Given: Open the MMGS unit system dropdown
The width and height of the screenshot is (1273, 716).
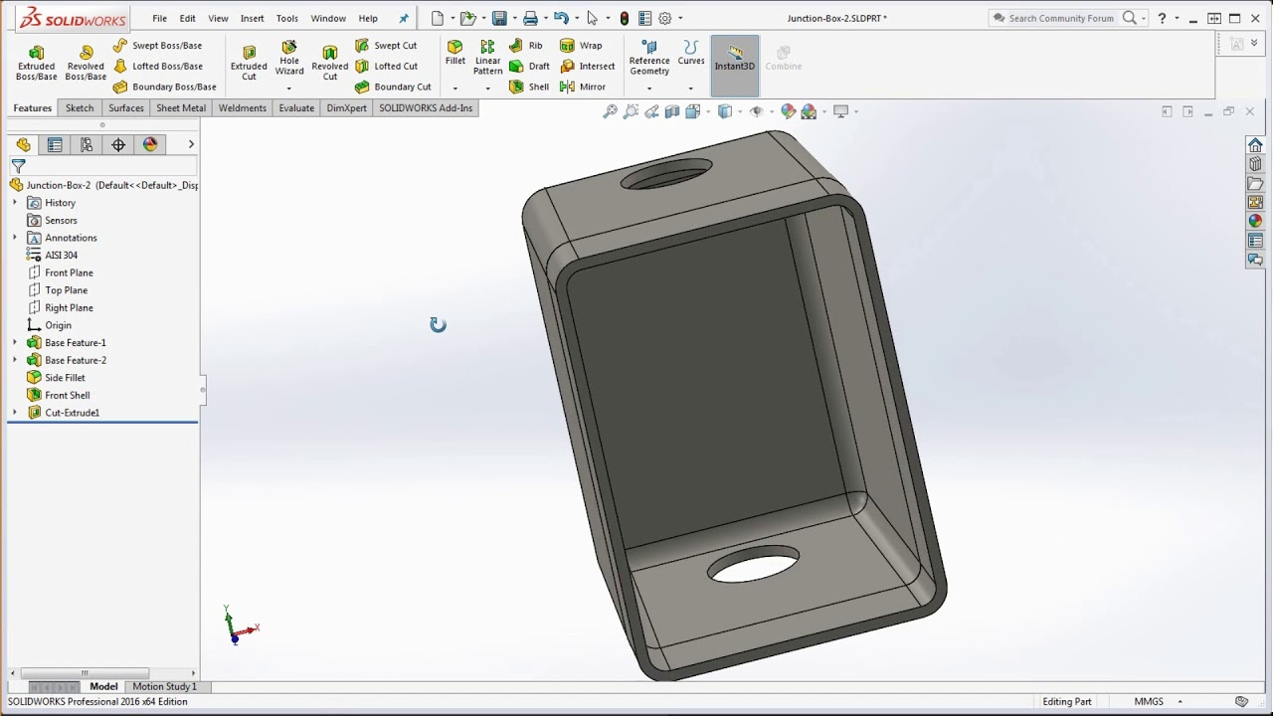Looking at the screenshot, I should pyautogui.click(x=1181, y=701).
